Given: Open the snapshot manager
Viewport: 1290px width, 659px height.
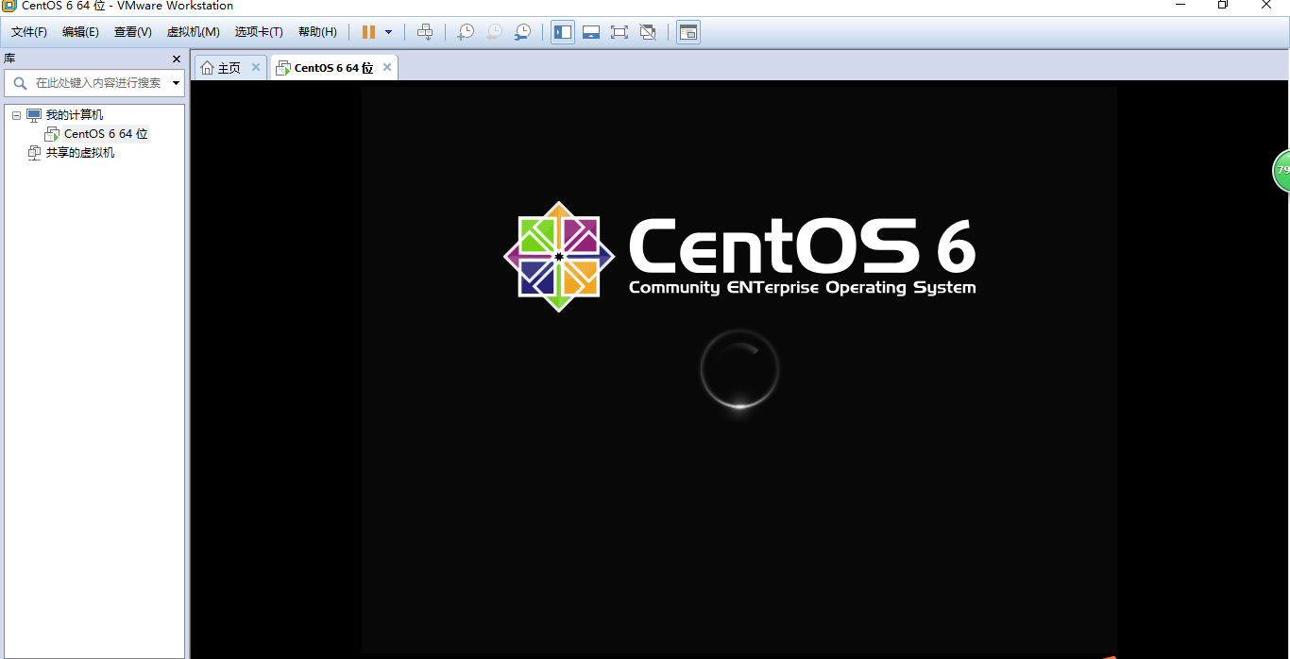Looking at the screenshot, I should [522, 32].
